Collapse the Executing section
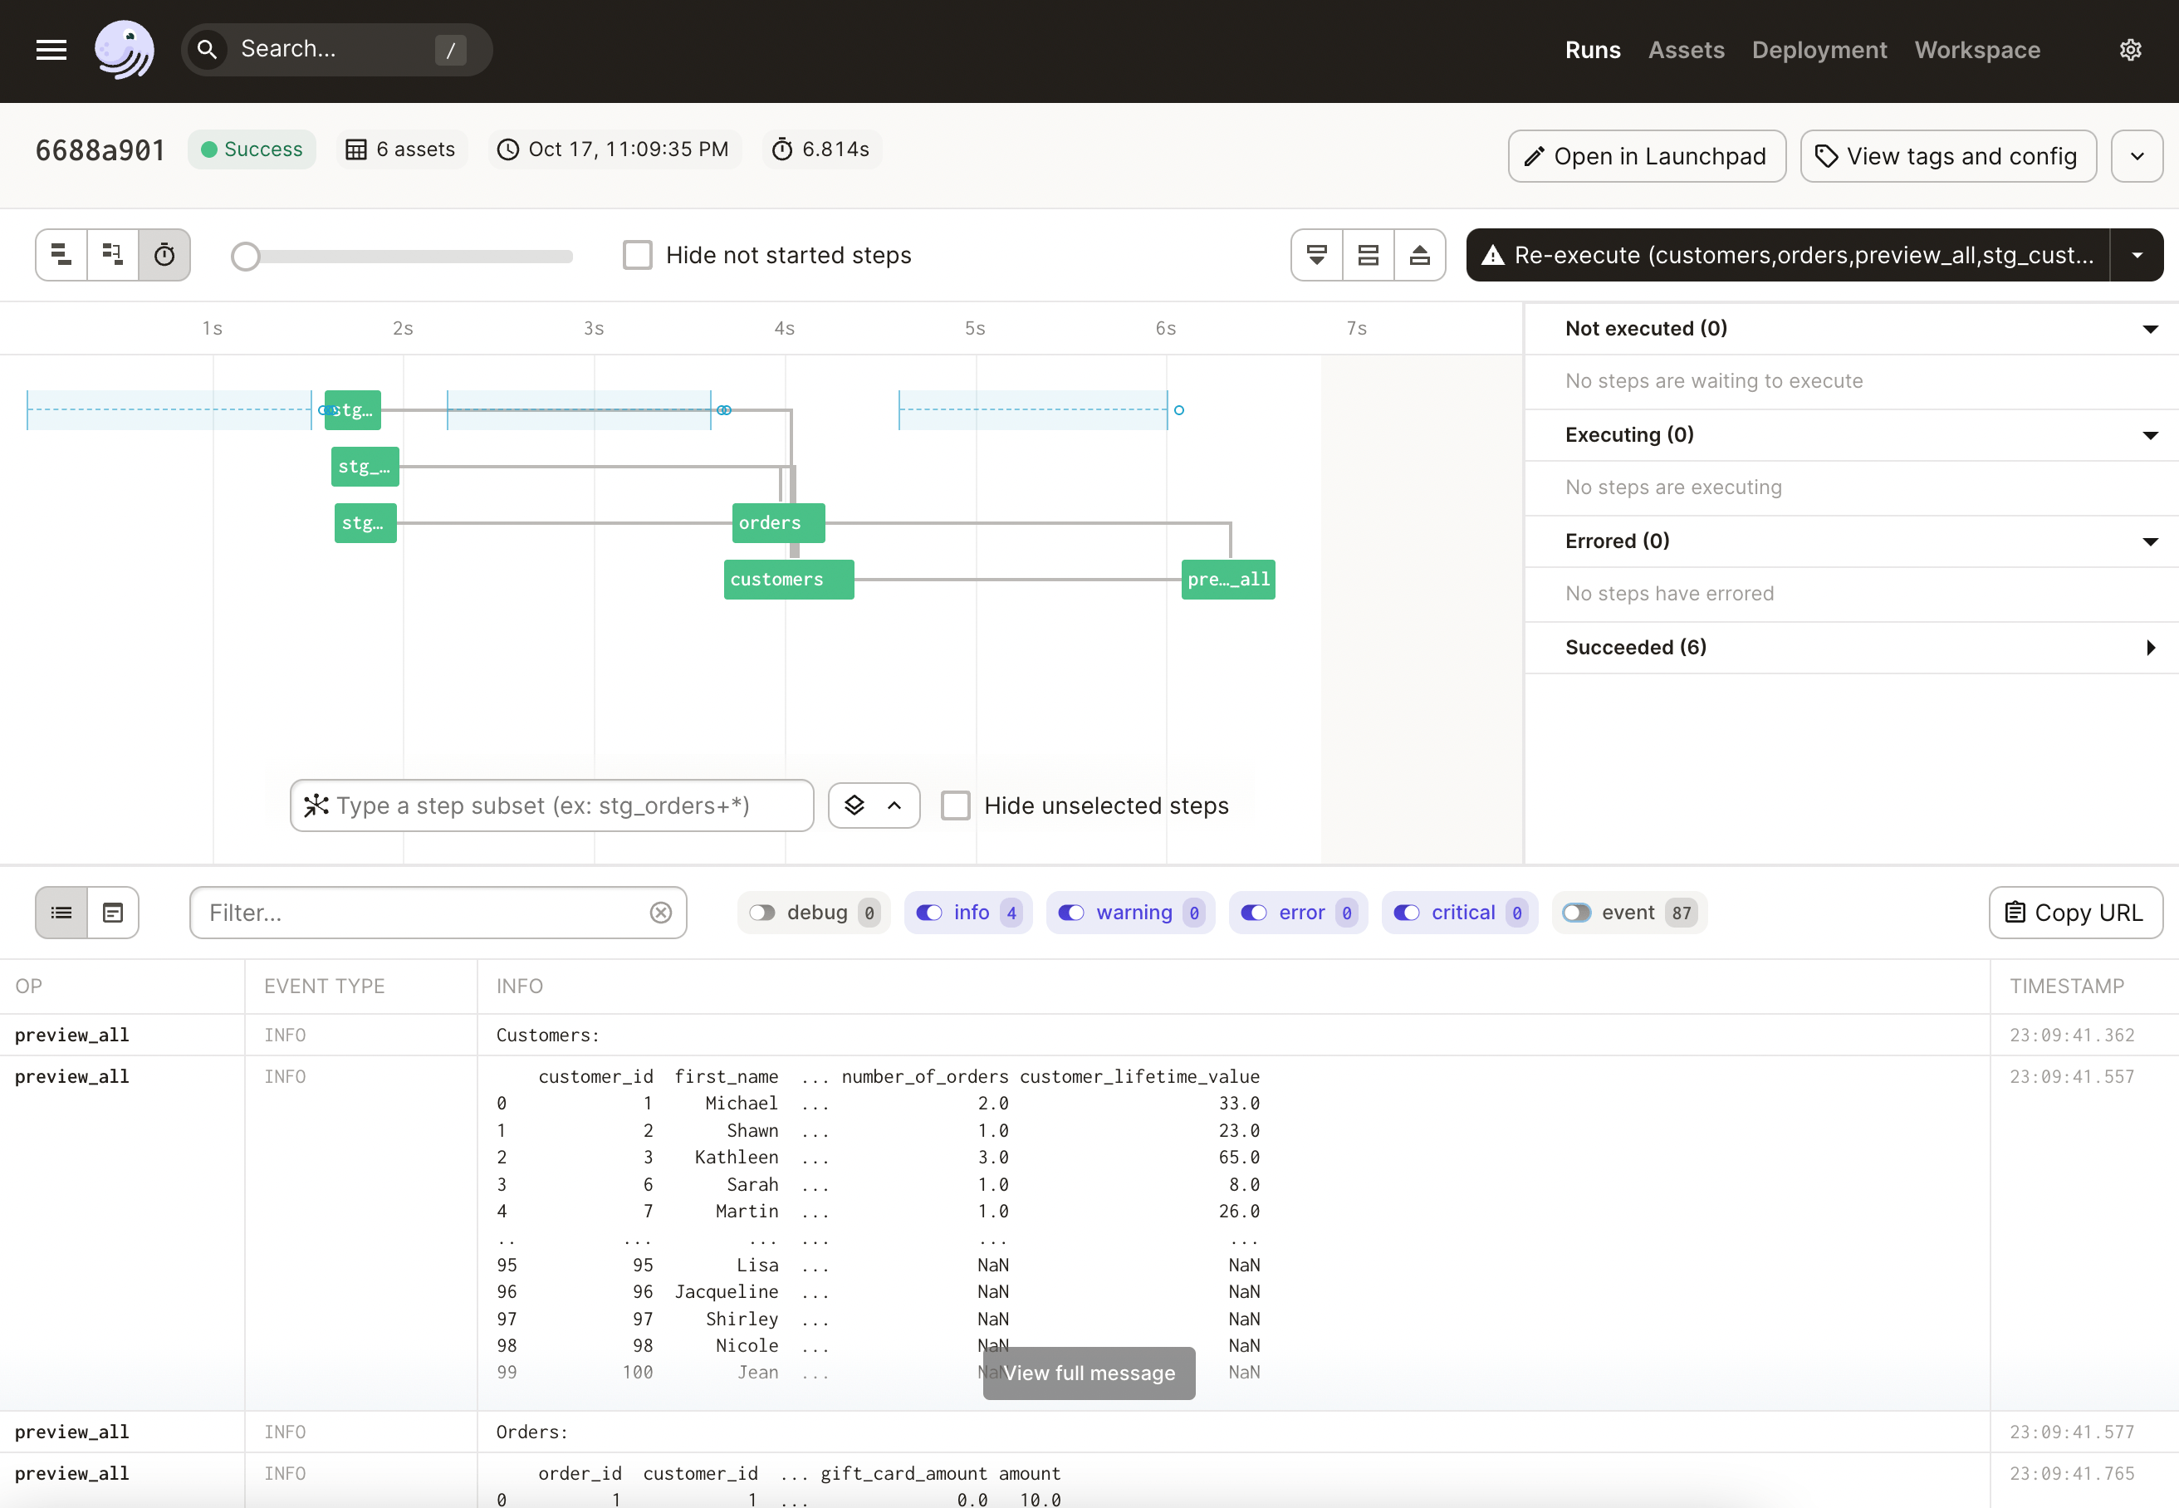 point(2150,436)
